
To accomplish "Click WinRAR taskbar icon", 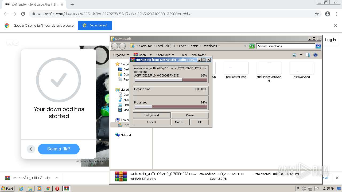I will coord(66,189).
